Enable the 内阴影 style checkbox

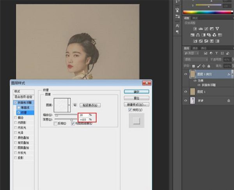pos(15,122)
